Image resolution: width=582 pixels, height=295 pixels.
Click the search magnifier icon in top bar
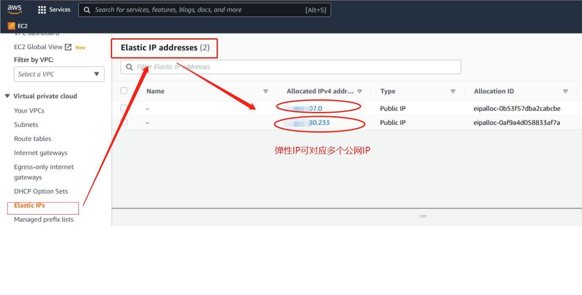pyautogui.click(x=87, y=10)
